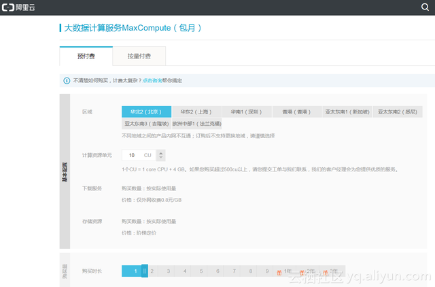Click the 基本配置 vertical section label
The height and width of the screenshot is (287, 435).
pos(65,172)
